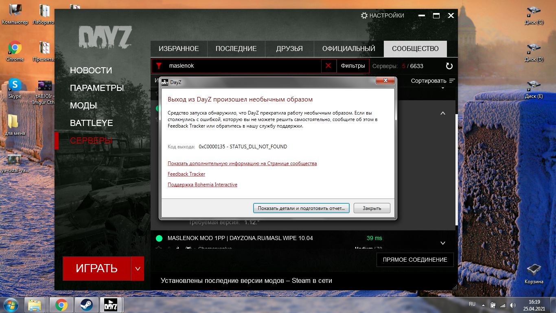The image size is (556, 313).
Task: Click the network signal tray icon
Action: point(502,304)
